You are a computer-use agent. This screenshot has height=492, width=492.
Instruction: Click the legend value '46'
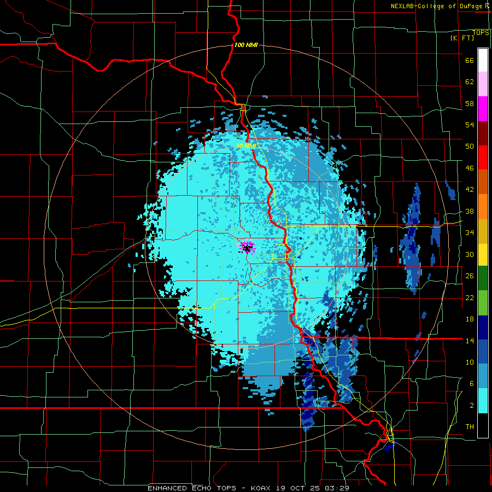point(470,168)
